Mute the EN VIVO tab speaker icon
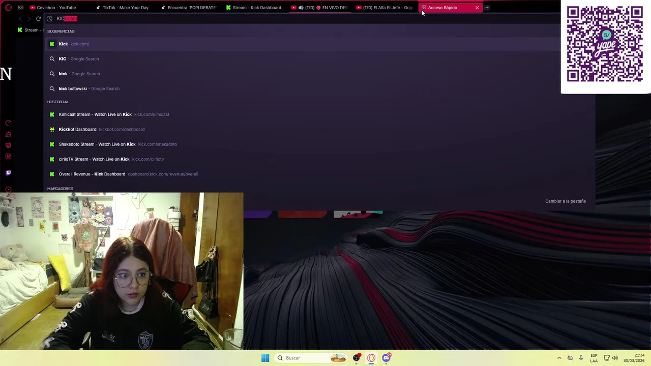 [301, 8]
